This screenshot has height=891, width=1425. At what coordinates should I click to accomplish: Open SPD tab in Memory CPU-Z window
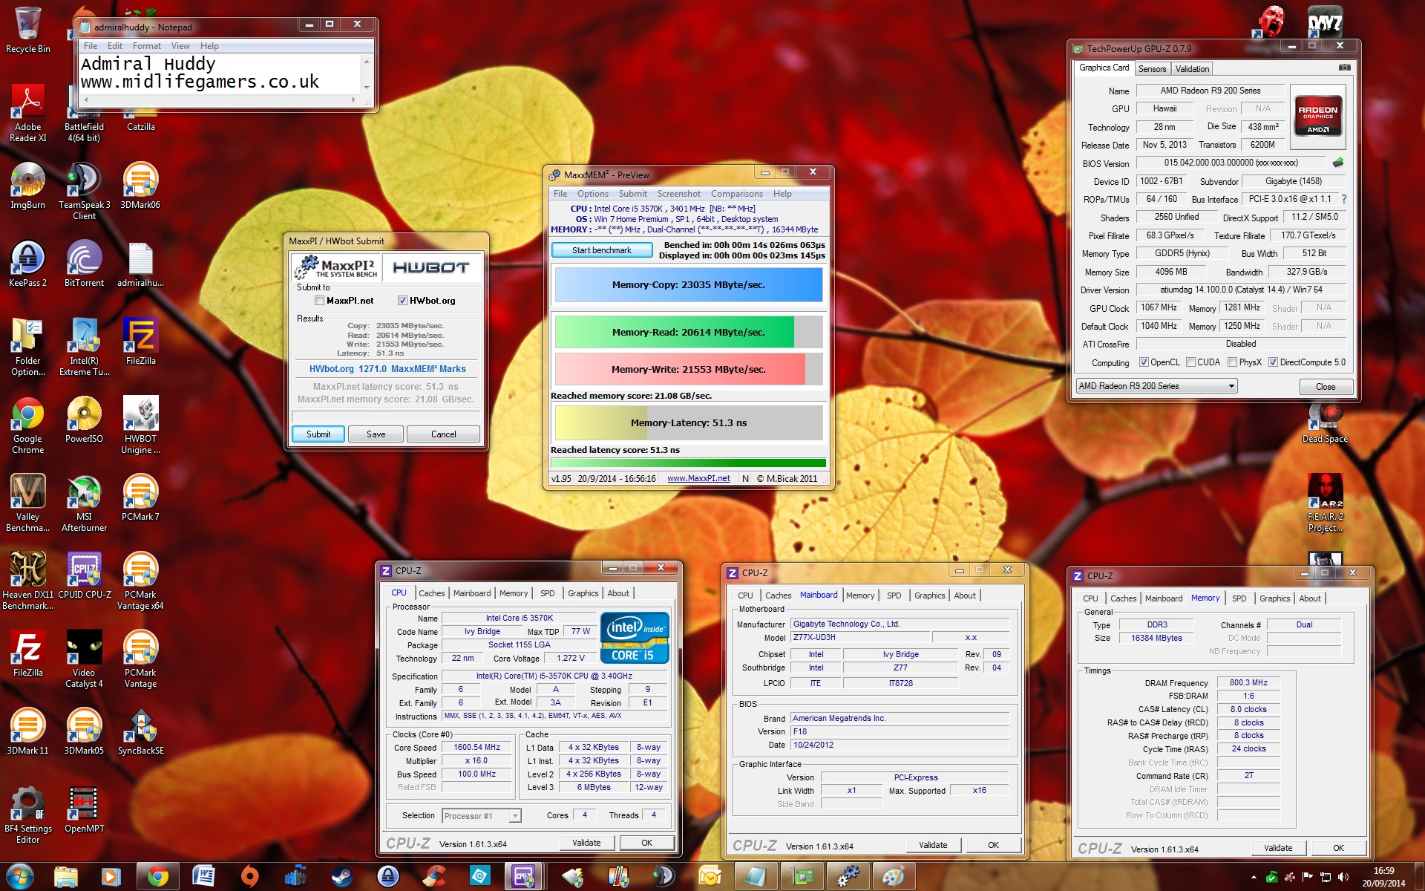1239,598
